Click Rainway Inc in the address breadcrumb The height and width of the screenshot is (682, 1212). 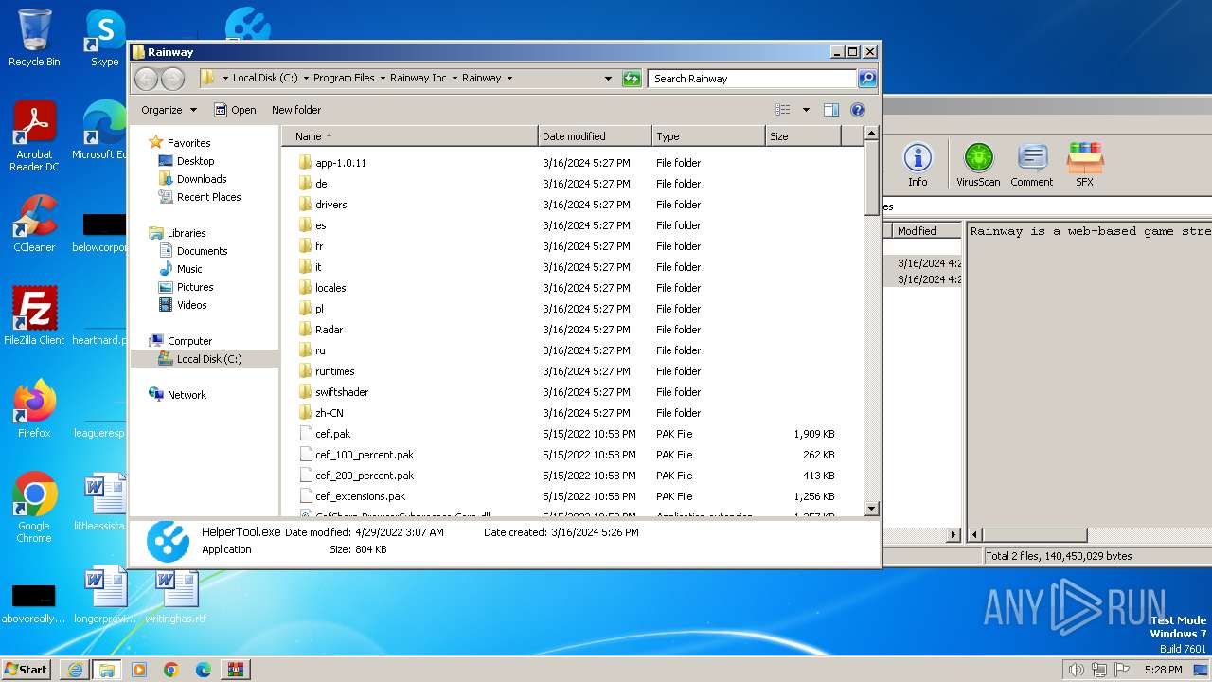point(419,79)
